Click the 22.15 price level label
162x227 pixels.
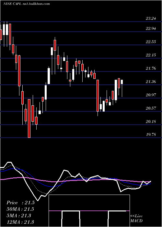click(x=151, y=55)
